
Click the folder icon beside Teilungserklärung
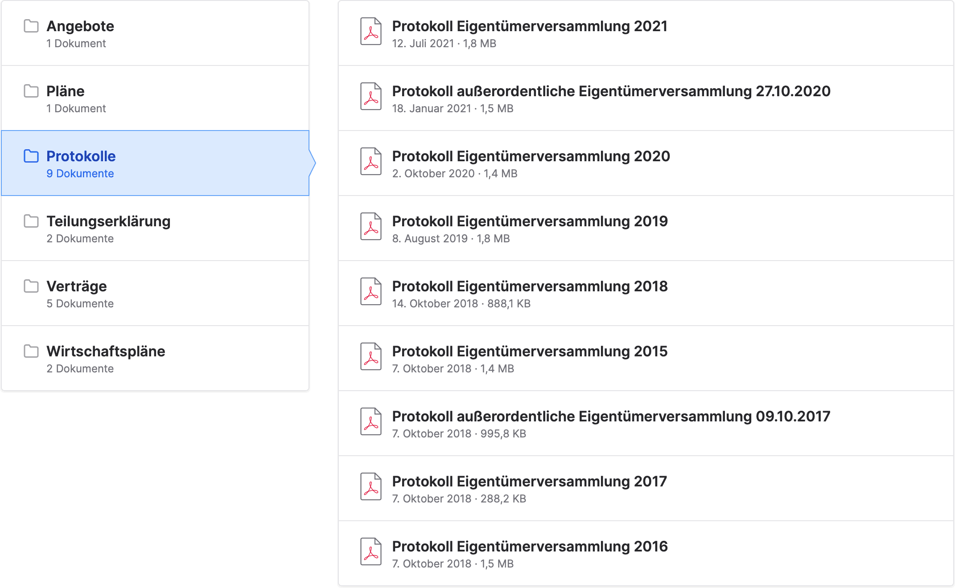coord(30,221)
